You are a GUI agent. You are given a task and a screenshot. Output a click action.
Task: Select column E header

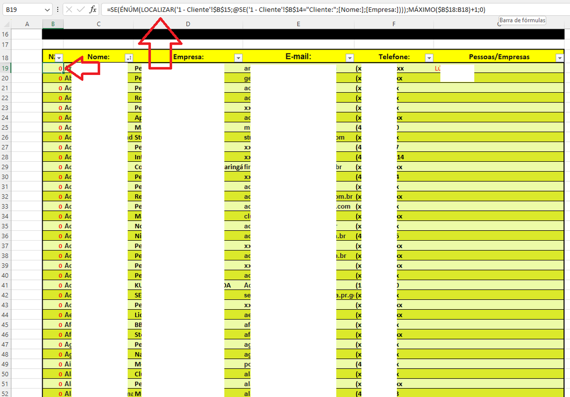click(299, 24)
